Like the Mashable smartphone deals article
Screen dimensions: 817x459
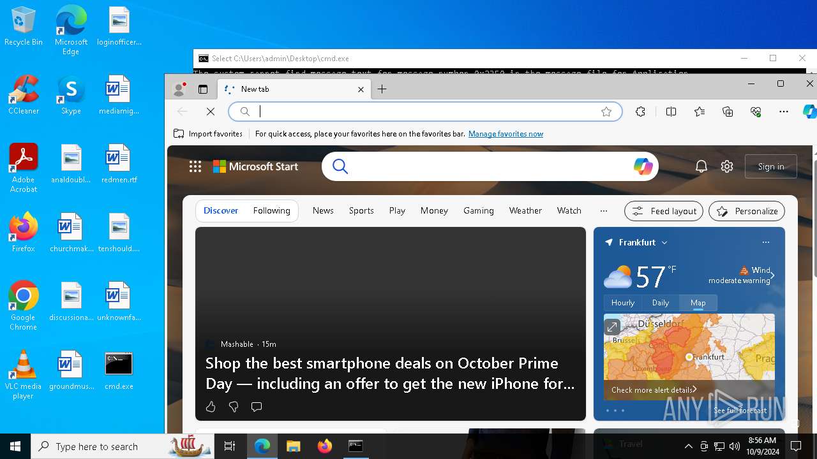(x=211, y=407)
